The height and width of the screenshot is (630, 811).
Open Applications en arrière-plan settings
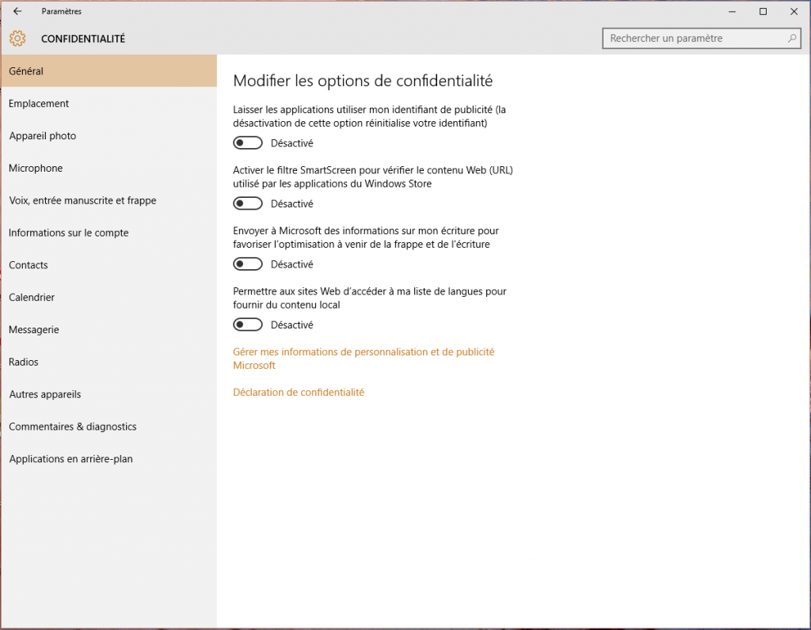click(70, 458)
